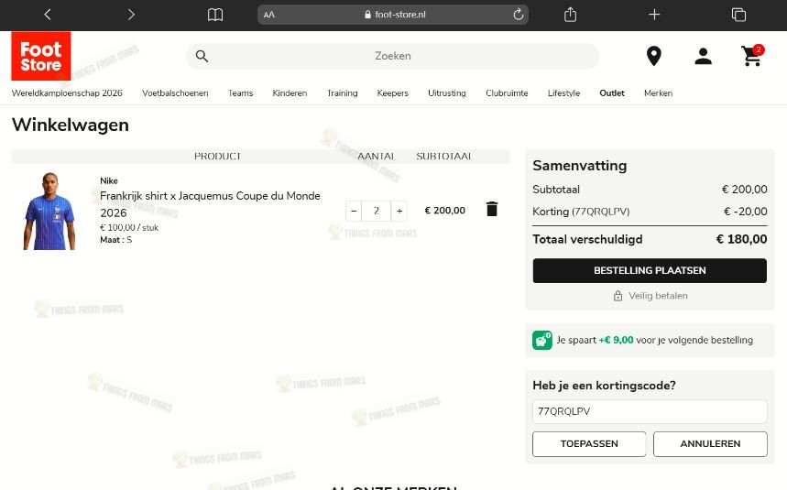Click the Maat : S size text
The width and height of the screenshot is (787, 490).
point(116,240)
